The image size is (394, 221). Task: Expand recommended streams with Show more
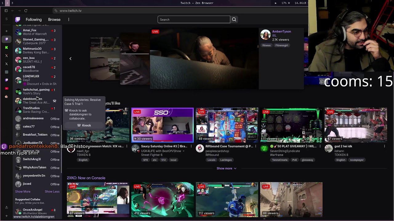click(227, 169)
